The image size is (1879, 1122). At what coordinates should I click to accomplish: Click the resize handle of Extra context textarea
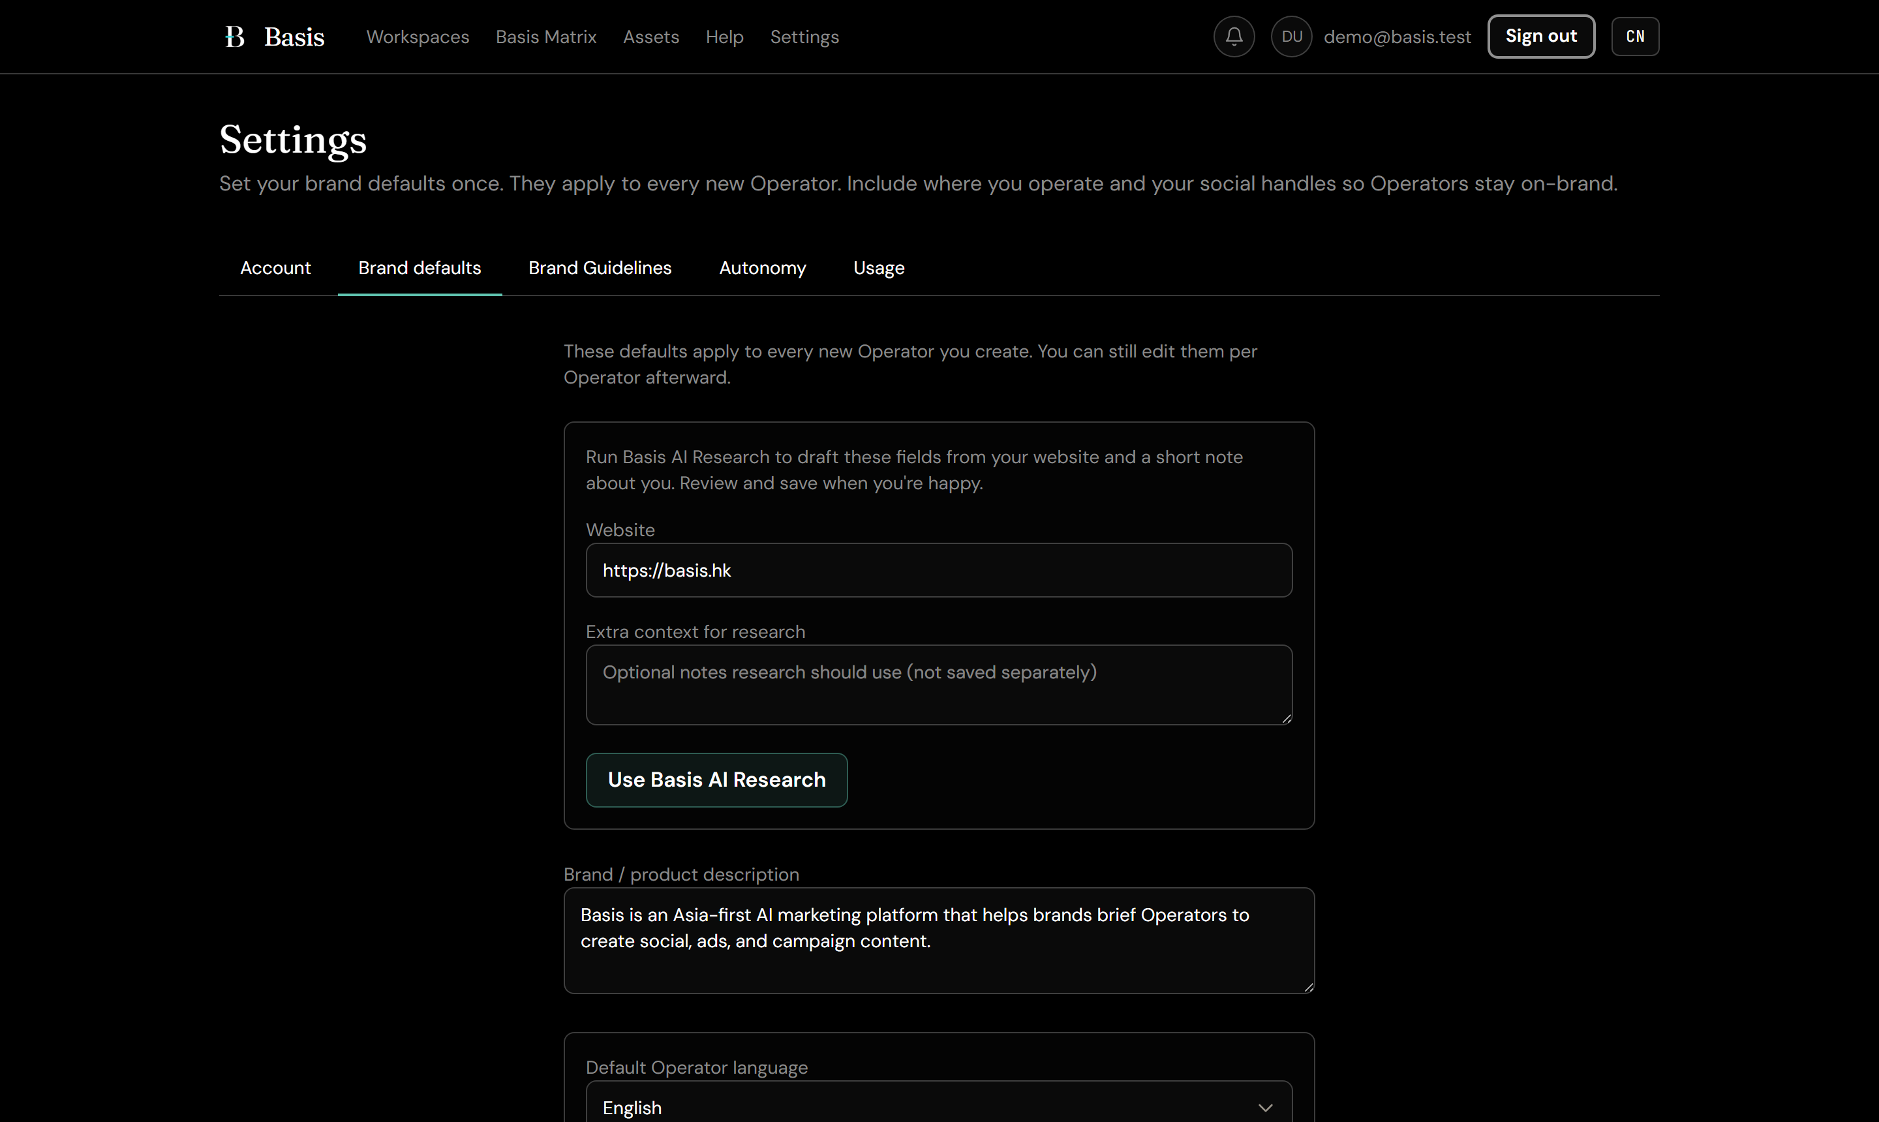click(x=1287, y=719)
